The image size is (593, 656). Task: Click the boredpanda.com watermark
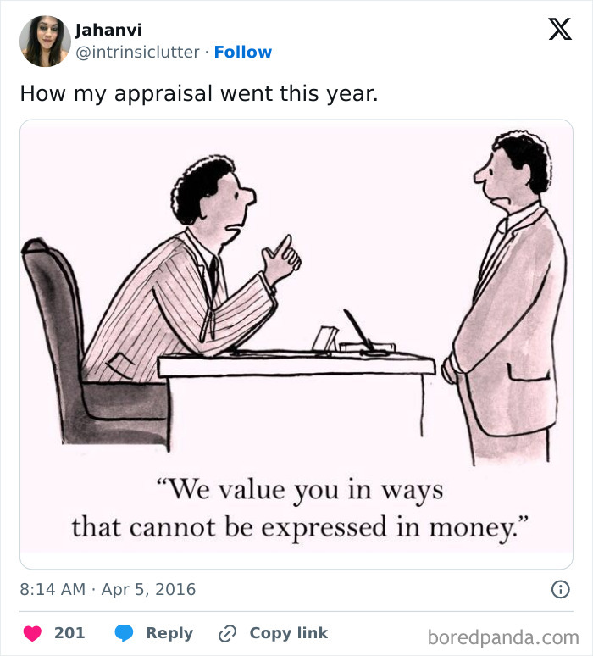(x=503, y=637)
